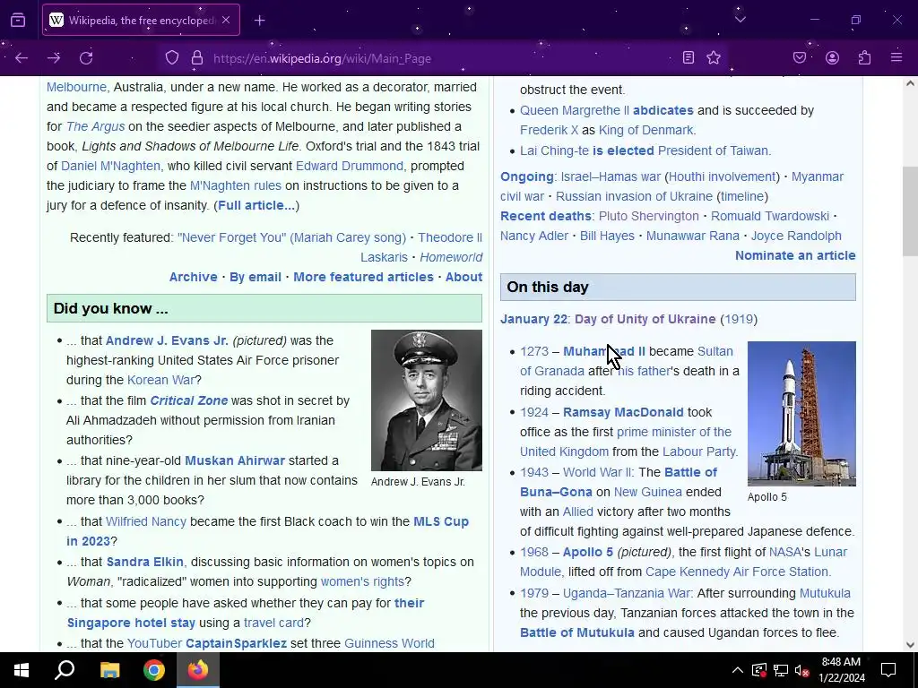The image size is (918, 688).
Task: Bookmark this page with star
Action: (x=713, y=57)
